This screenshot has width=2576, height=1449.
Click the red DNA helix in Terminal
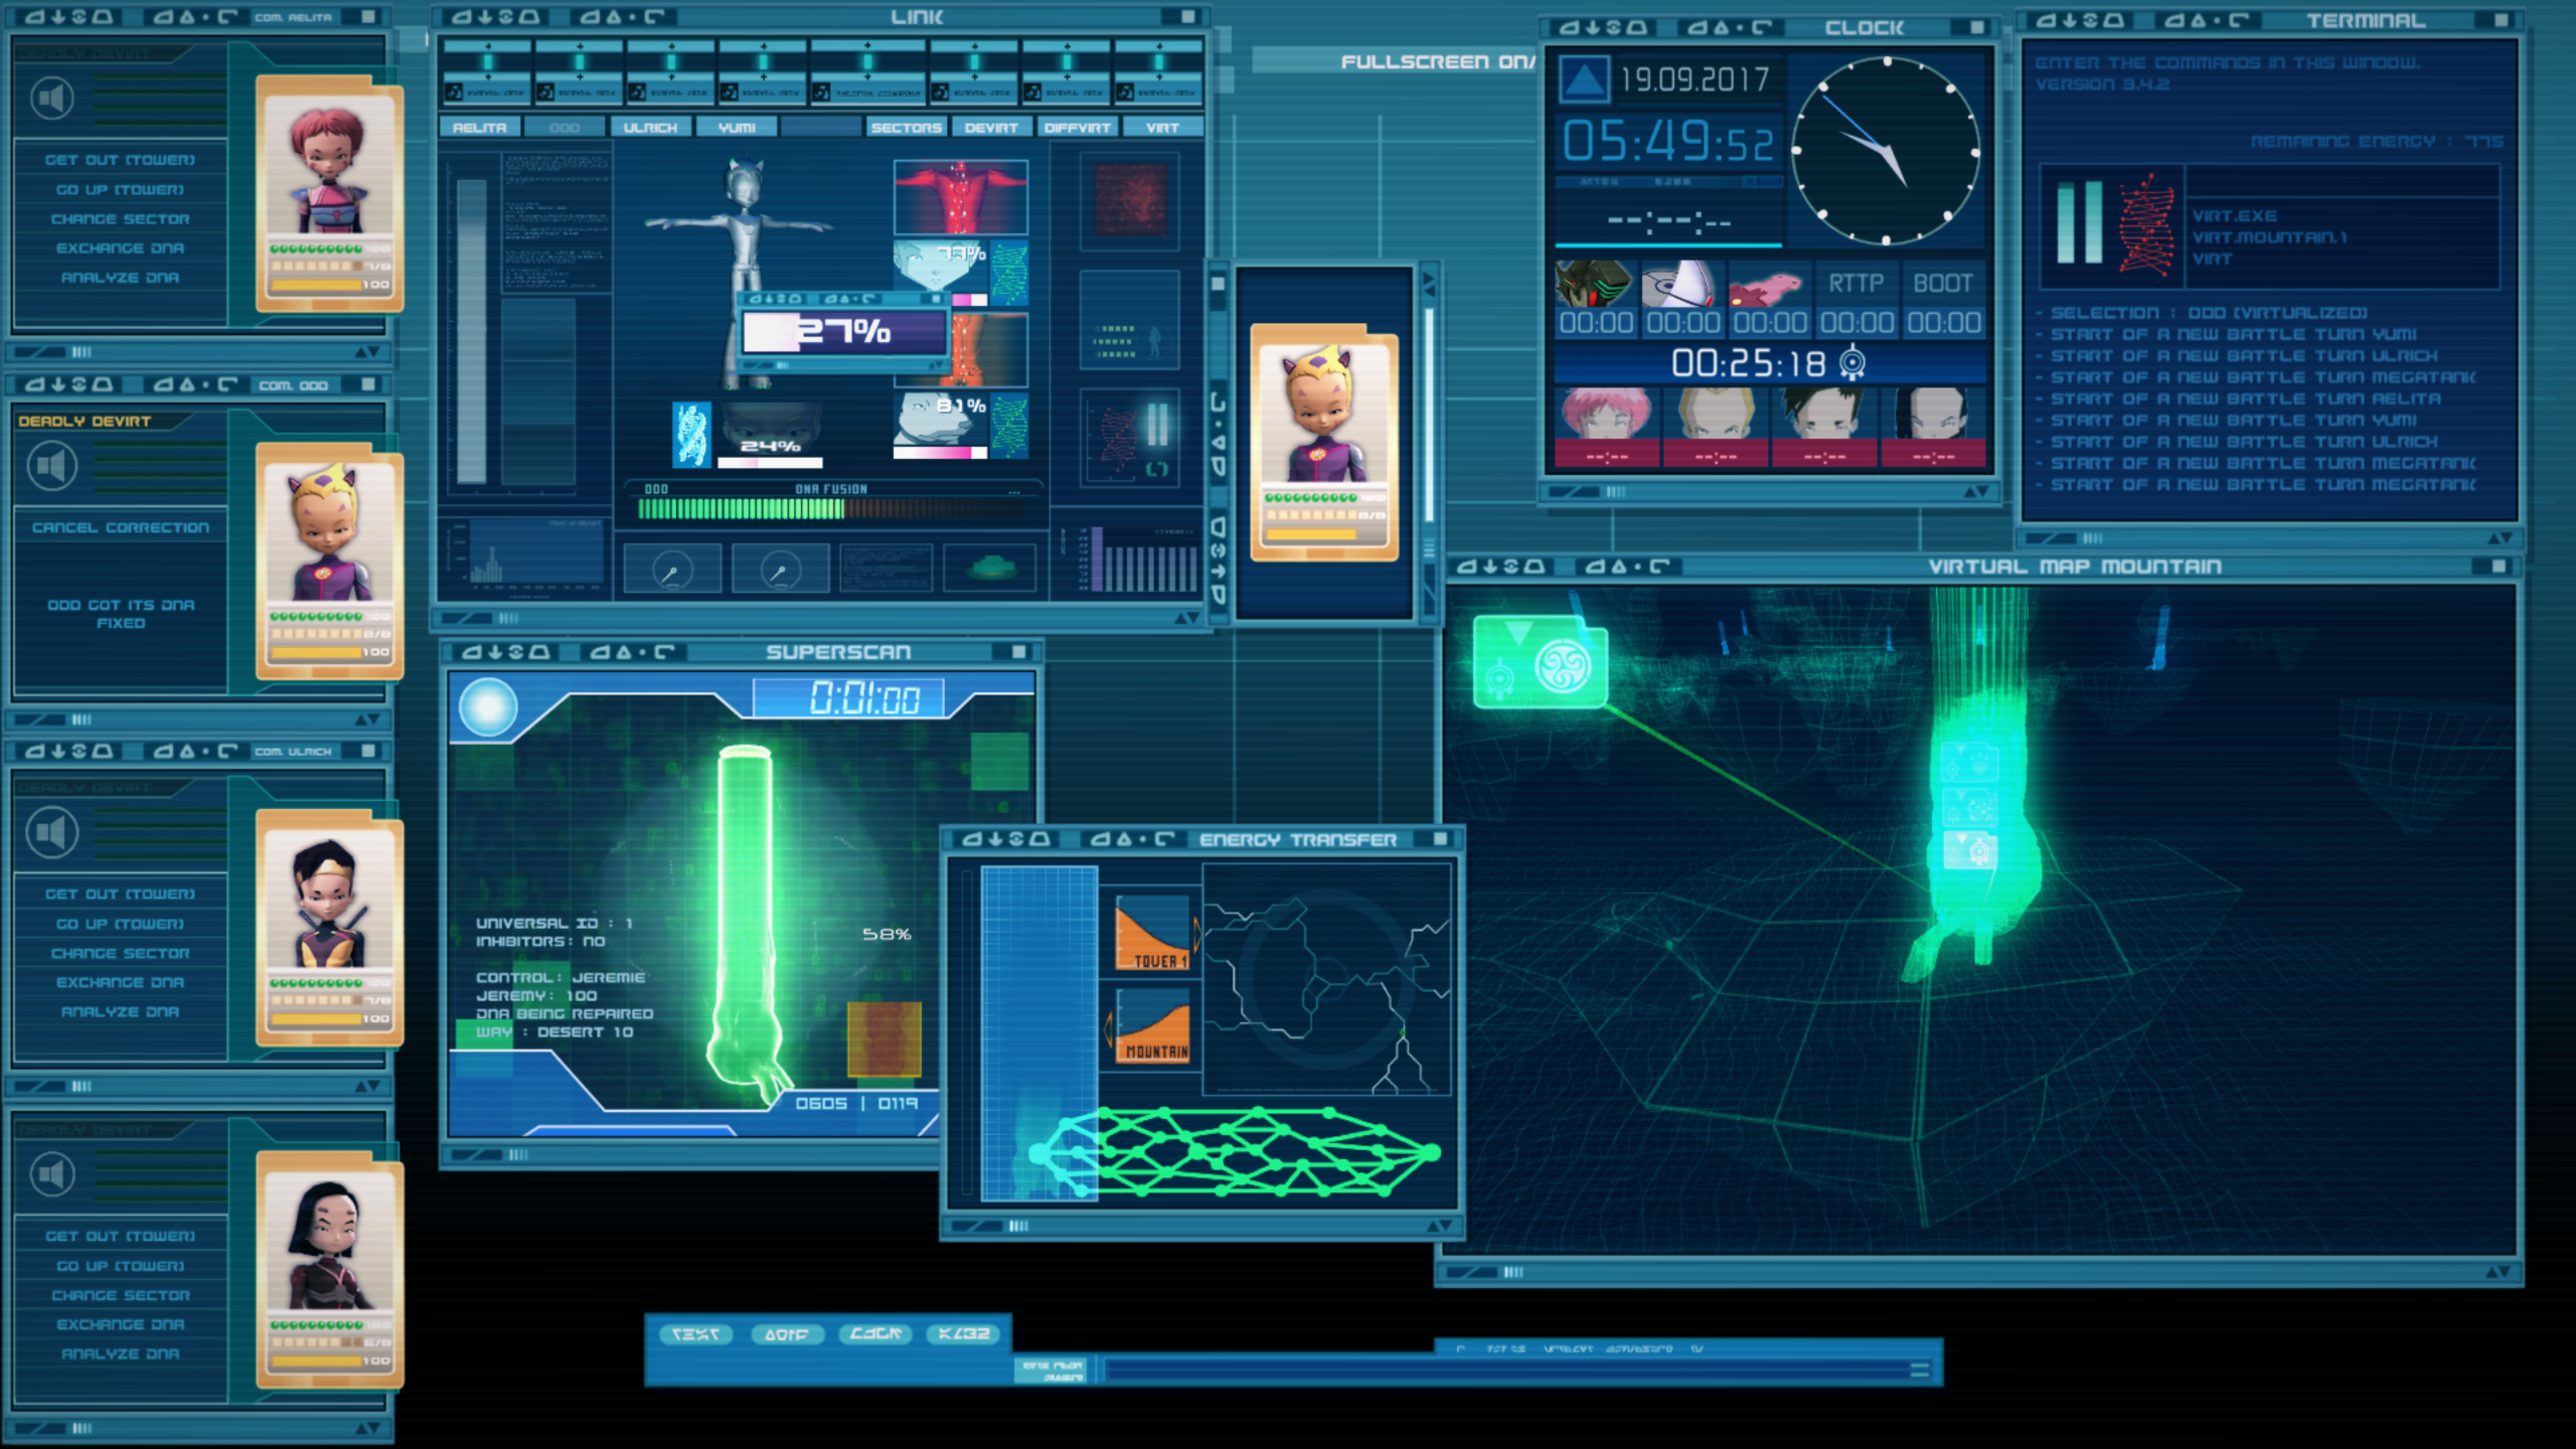[x=2146, y=226]
